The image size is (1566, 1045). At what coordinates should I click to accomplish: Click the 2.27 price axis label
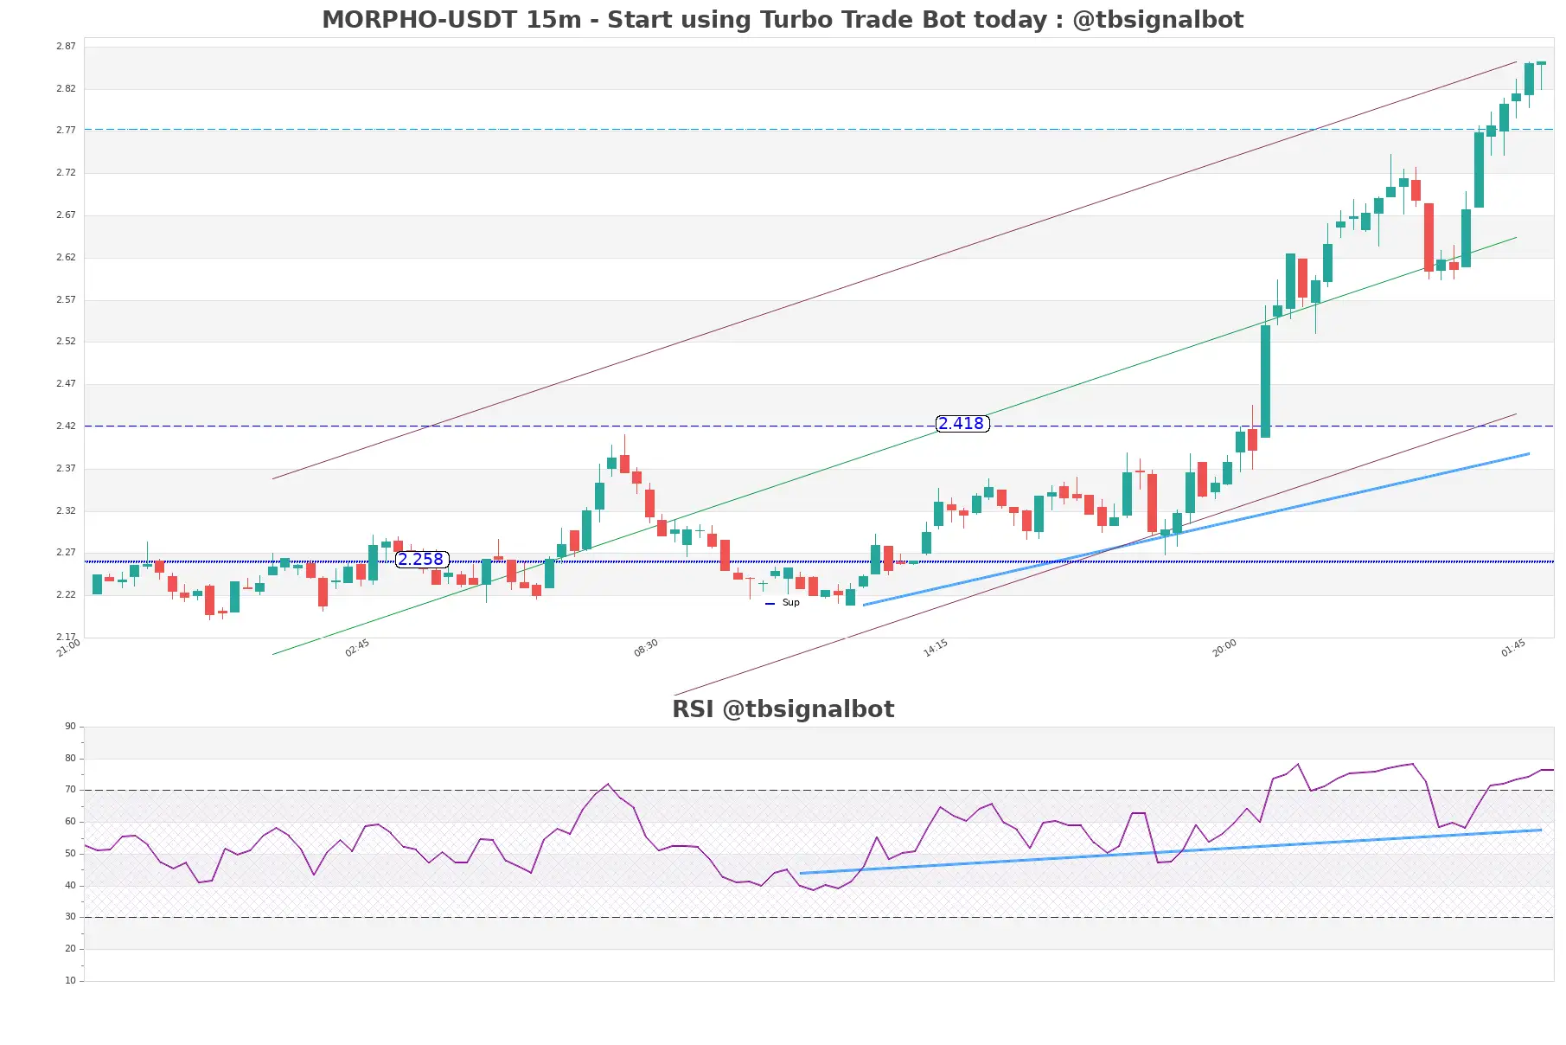tap(66, 552)
